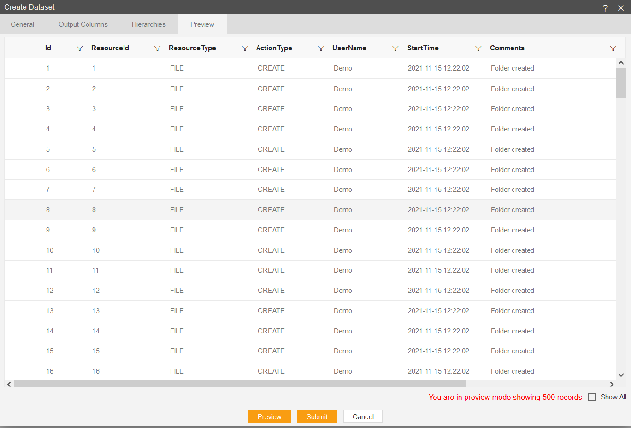Open the filter for the Comments column
This screenshot has width=631, height=428.
(613, 48)
